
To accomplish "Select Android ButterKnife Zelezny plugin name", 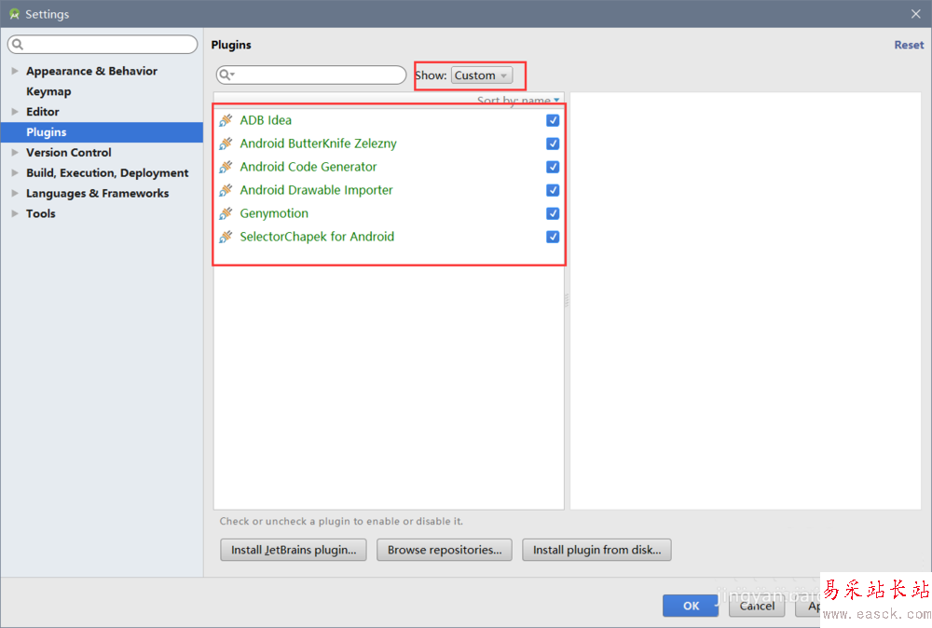I will tap(318, 143).
